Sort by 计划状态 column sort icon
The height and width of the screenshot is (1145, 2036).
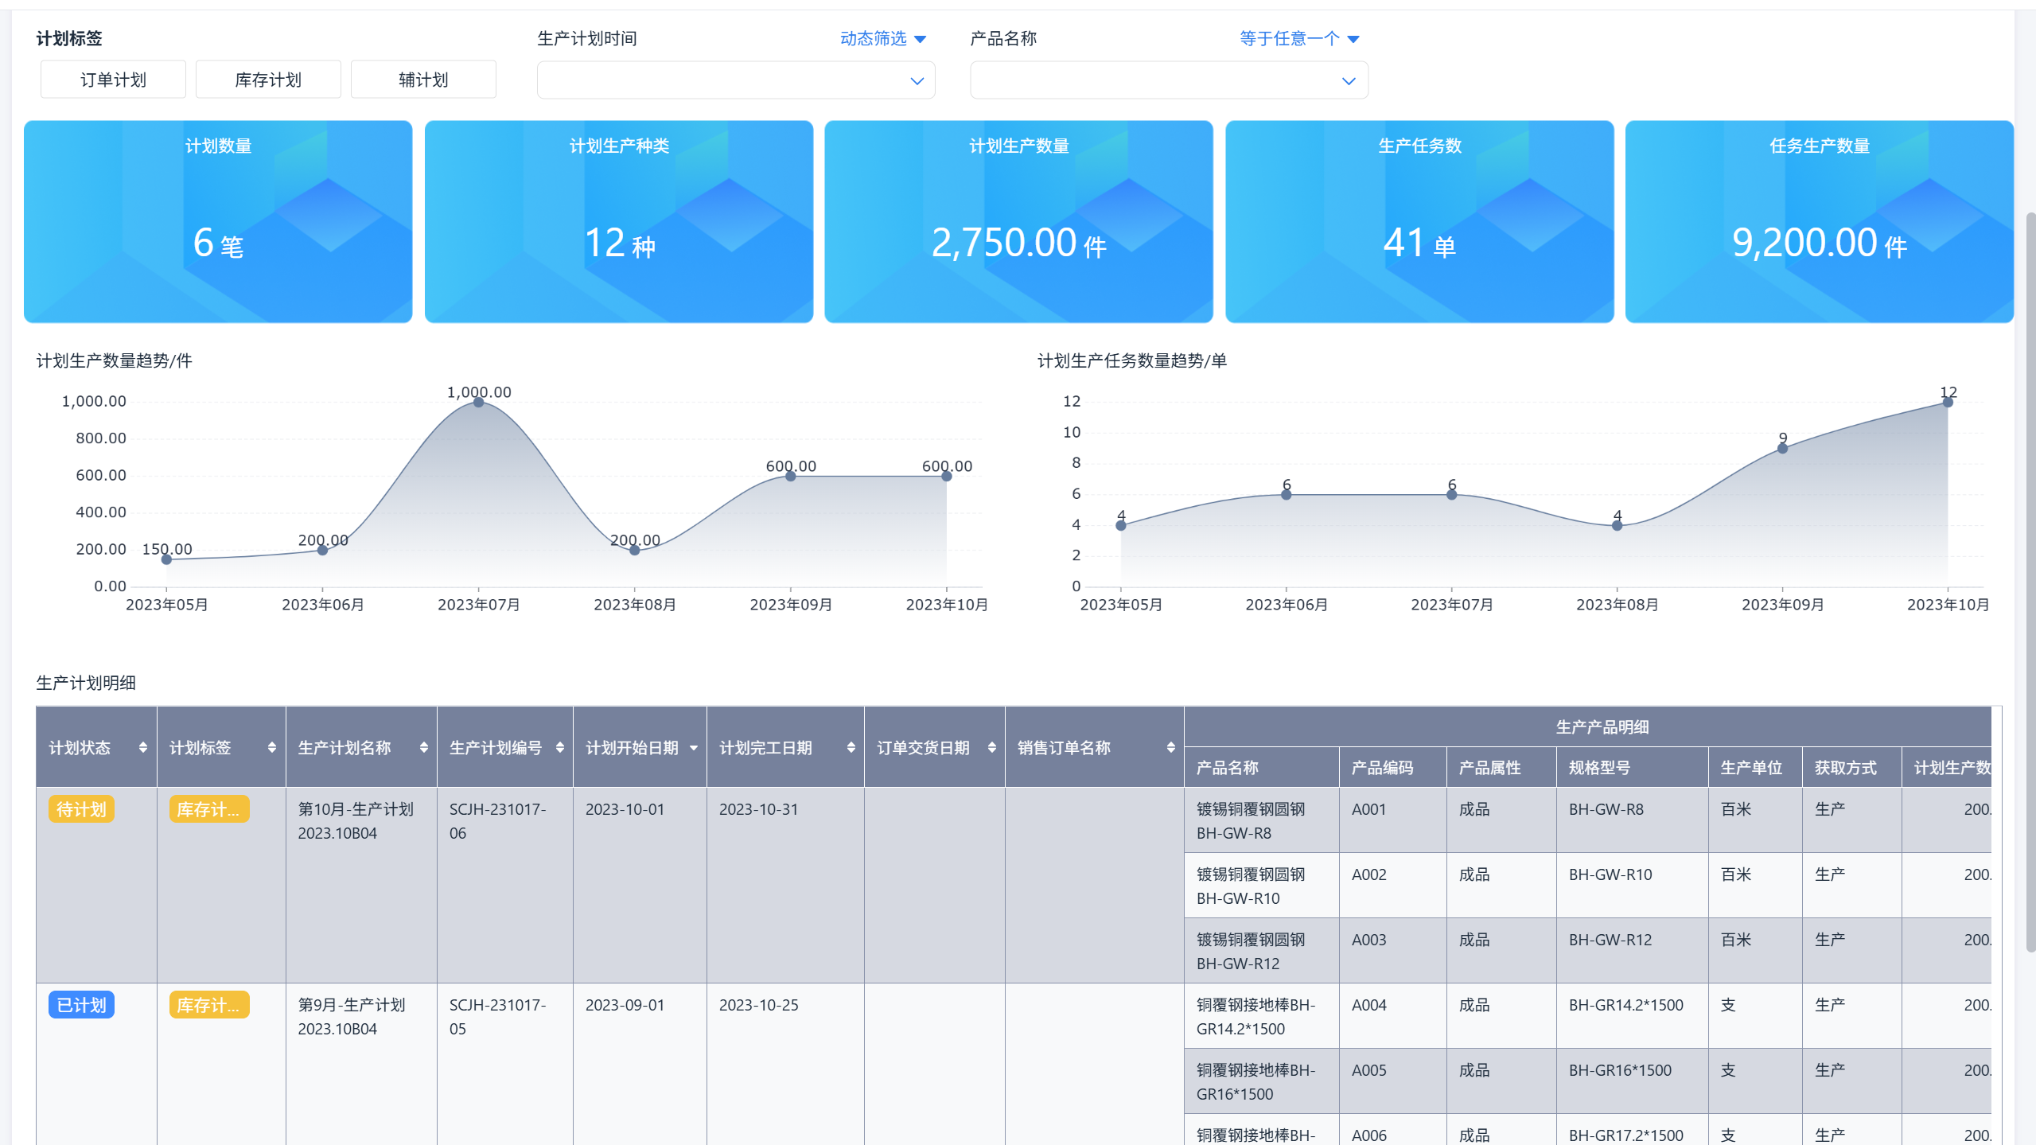143,747
